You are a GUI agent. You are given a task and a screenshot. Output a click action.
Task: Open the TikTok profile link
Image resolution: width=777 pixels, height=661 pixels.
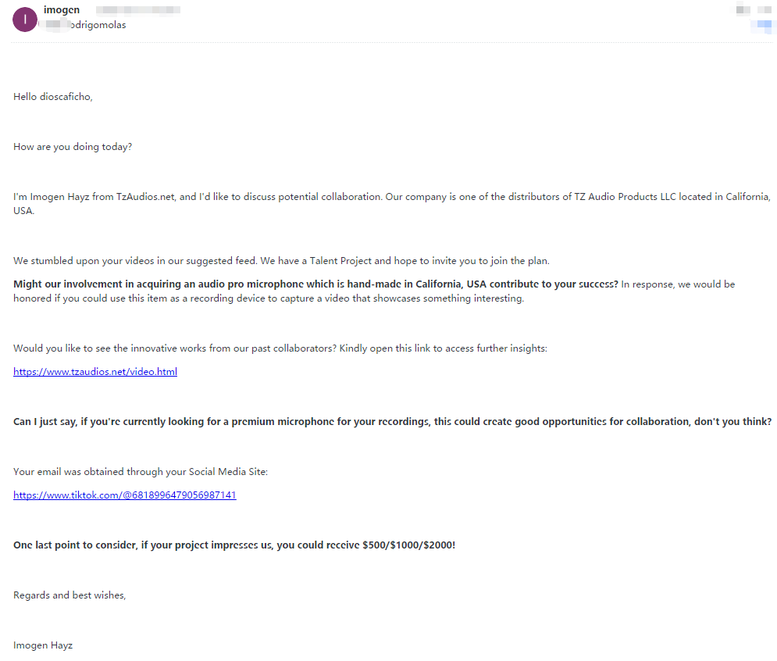pos(125,495)
